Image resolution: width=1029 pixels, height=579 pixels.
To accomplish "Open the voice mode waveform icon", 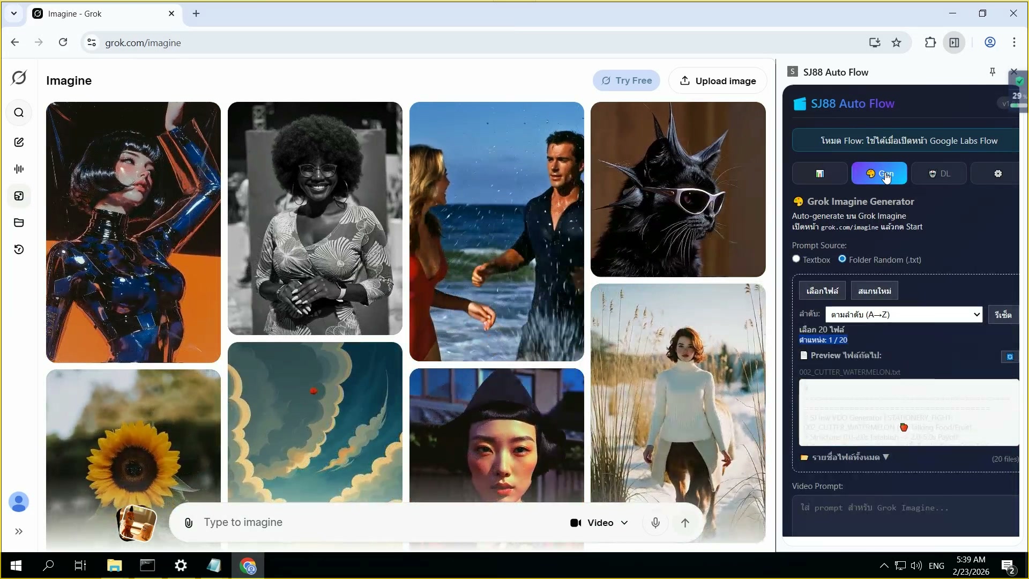I will (x=19, y=169).
